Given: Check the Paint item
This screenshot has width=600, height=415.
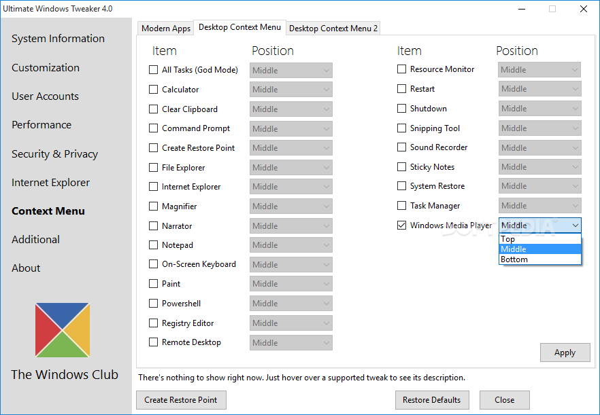Looking at the screenshot, I should [x=154, y=283].
